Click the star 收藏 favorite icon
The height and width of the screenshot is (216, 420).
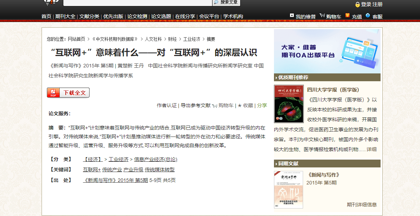239,105
